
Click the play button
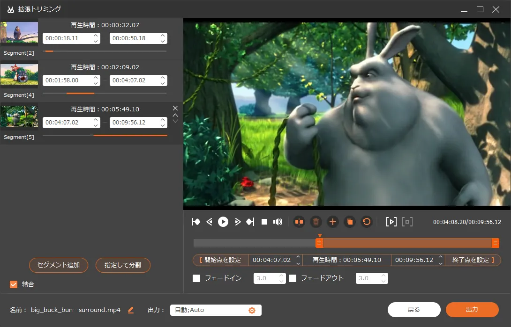click(x=223, y=222)
